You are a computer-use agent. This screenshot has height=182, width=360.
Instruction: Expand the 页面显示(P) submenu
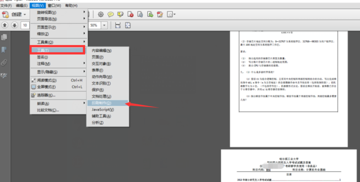58,27
